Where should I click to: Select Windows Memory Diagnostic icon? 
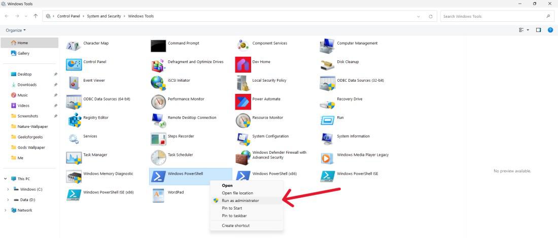[x=74, y=177]
